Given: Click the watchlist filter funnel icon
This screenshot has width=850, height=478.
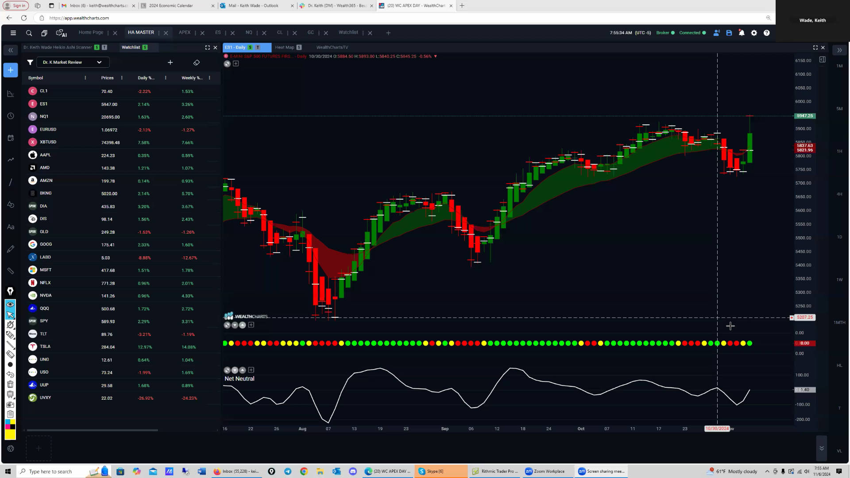Looking at the screenshot, I should point(30,62).
